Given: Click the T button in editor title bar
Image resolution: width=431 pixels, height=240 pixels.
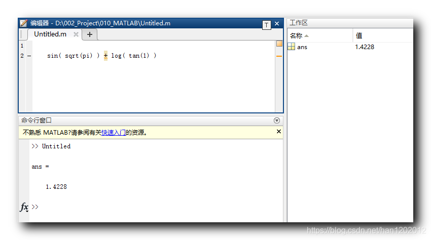Looking at the screenshot, I should (x=266, y=24).
